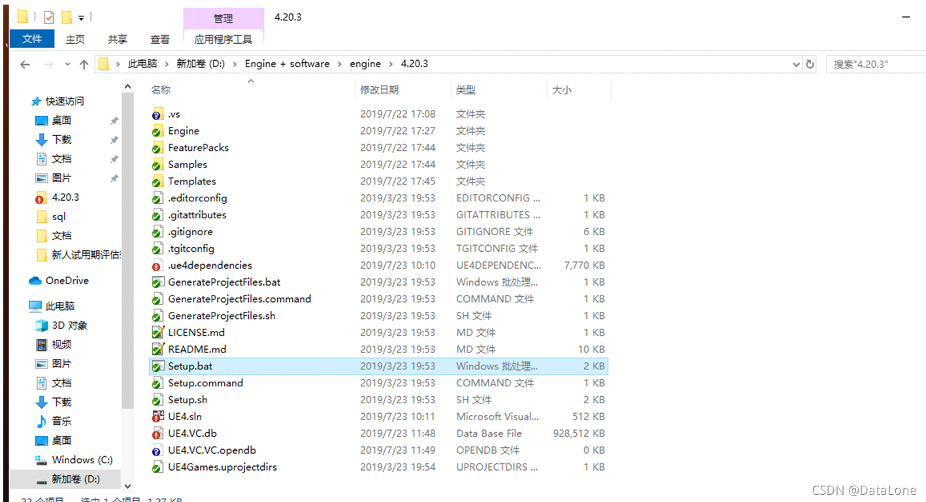This screenshot has height=502, width=926.
Task: Switch to the 查看 ribbon tab
Action: (160, 39)
